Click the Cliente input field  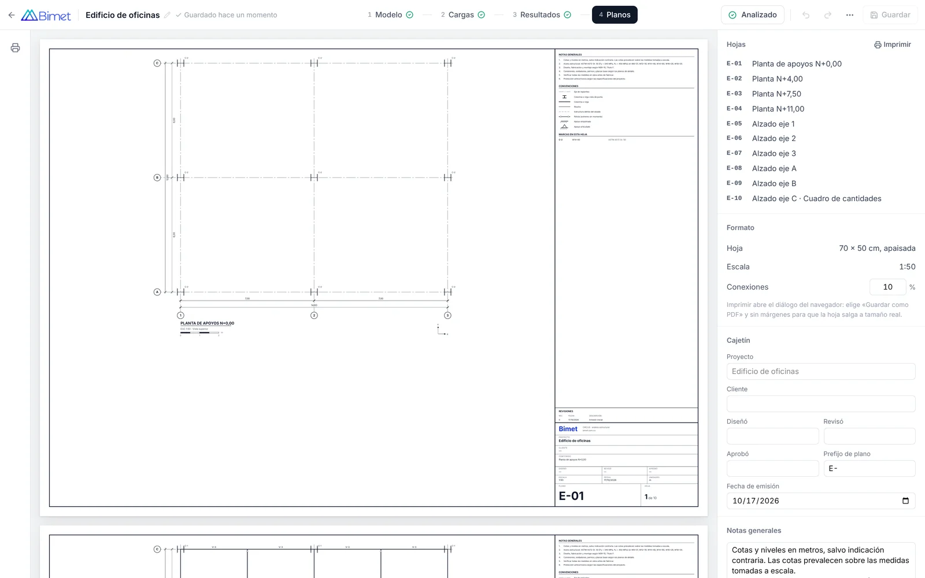click(x=821, y=403)
